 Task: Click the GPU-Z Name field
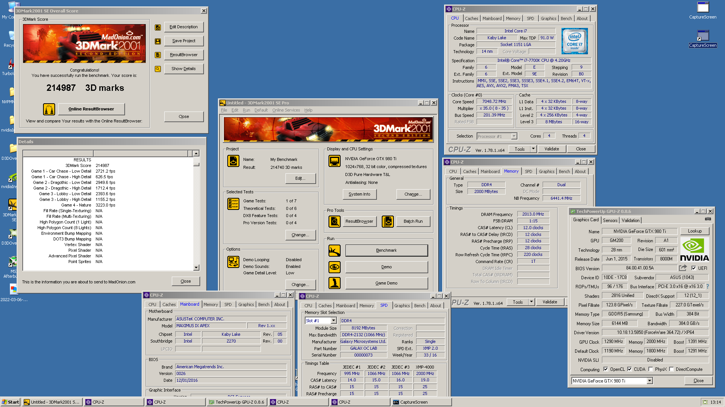tap(640, 231)
